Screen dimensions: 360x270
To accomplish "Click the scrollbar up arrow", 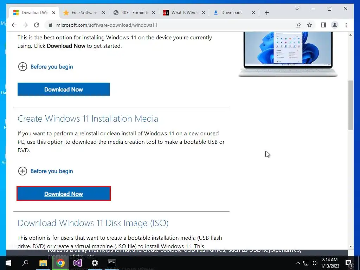I will [x=351, y=35].
